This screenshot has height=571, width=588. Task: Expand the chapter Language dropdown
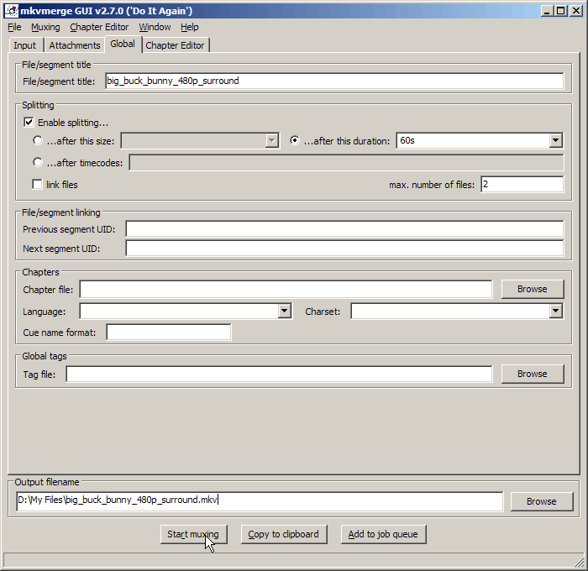285,311
